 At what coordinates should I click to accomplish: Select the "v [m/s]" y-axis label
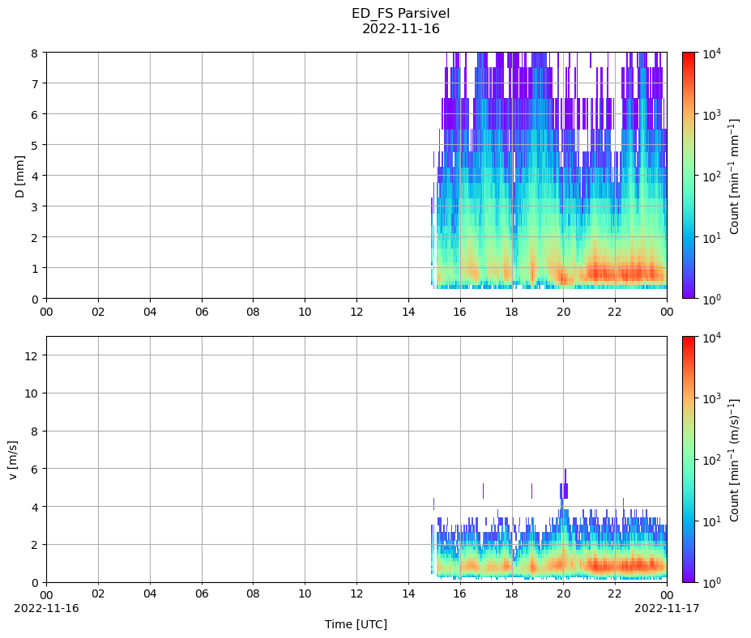pyautogui.click(x=13, y=460)
